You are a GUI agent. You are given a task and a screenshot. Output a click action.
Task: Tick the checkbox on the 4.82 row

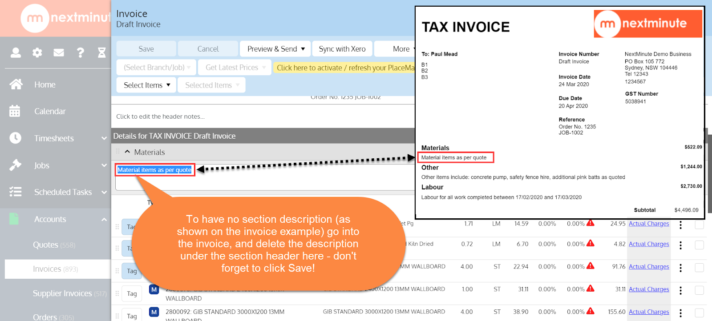700,245
